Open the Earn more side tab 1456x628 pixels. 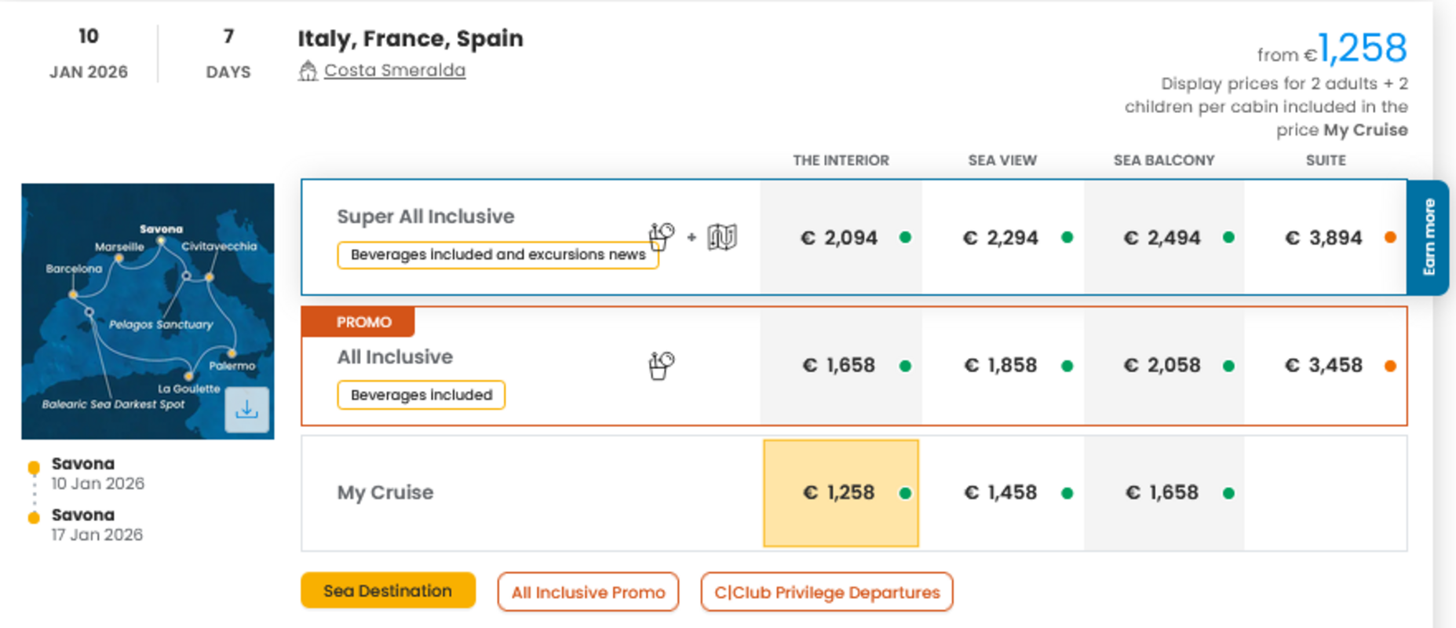[x=1429, y=237]
